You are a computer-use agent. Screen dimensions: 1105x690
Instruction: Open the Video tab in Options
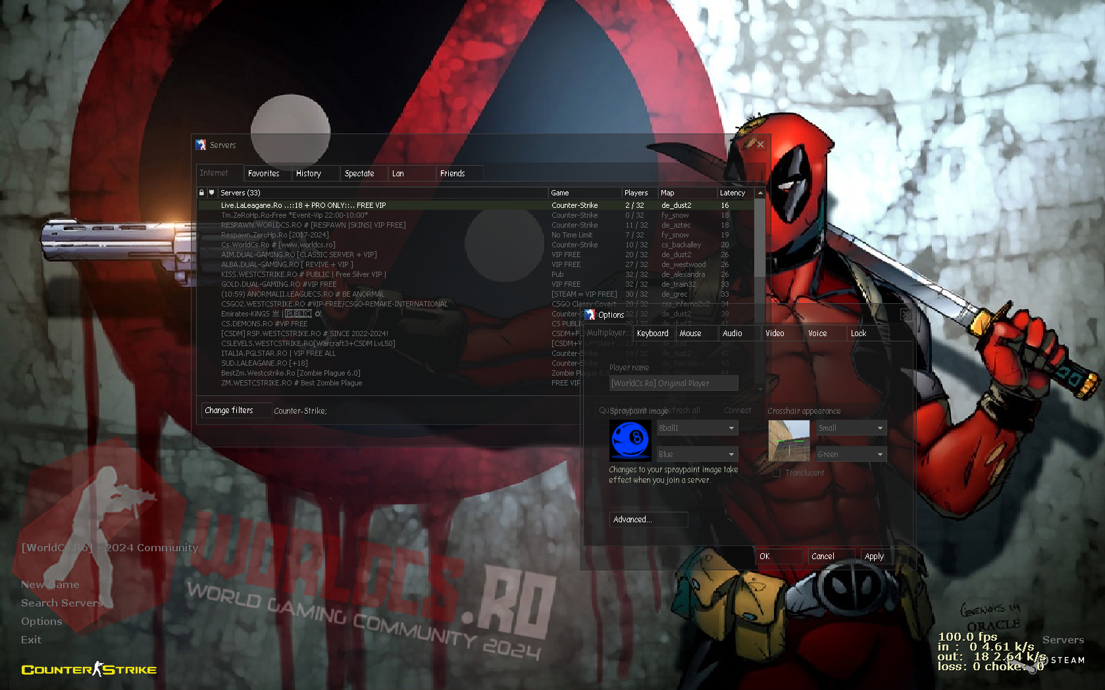coord(783,333)
